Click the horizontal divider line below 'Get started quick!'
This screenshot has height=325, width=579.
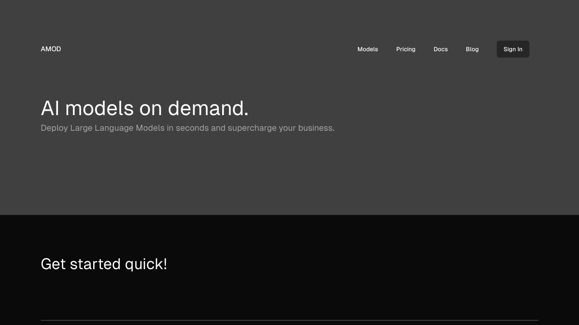tap(289, 320)
